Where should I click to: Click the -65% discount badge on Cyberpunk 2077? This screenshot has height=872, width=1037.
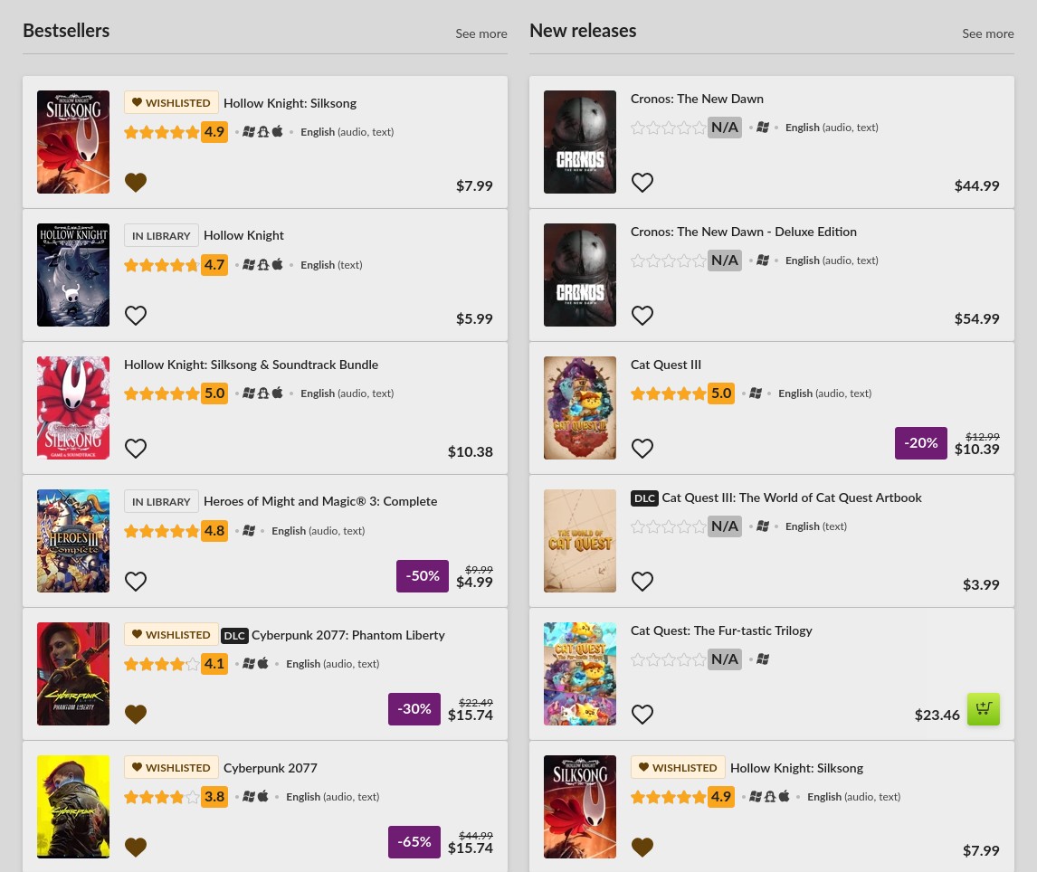click(x=414, y=842)
